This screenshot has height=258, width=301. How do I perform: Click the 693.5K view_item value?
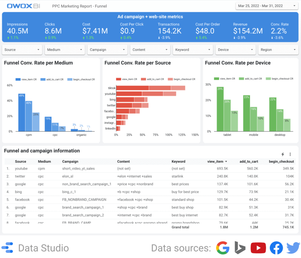tap(223, 169)
